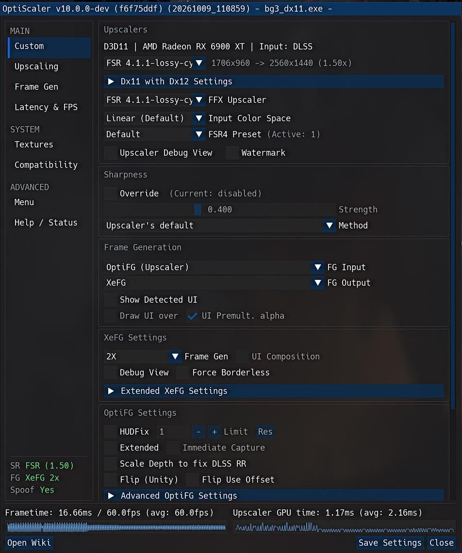
Task: Enable UI Composition checkbox
Action: [x=243, y=356]
